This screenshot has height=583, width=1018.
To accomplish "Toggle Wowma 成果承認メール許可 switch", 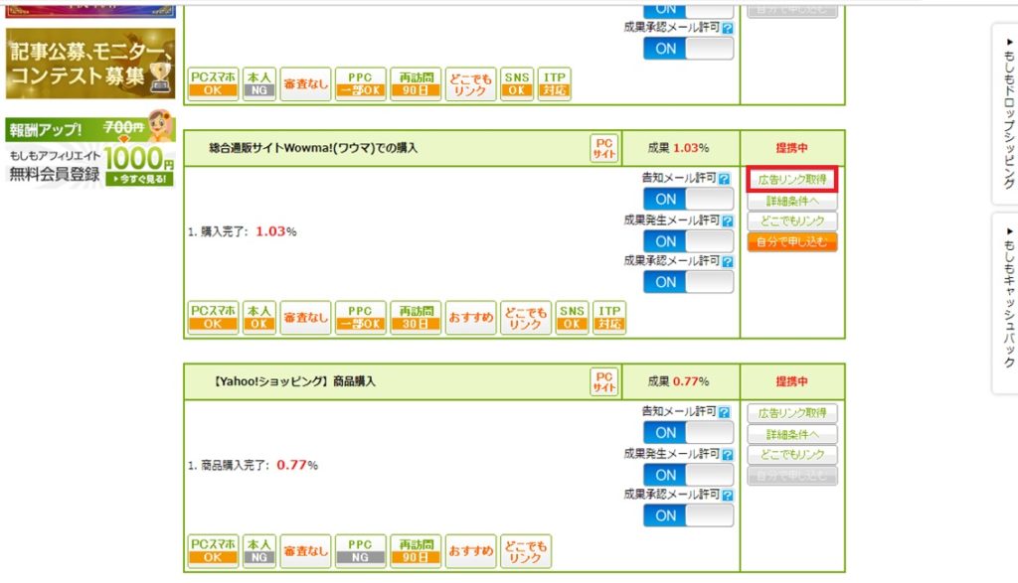I will pyautogui.click(x=688, y=282).
